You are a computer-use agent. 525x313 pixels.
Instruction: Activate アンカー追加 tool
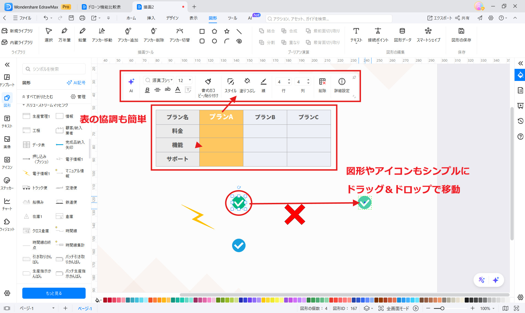[128, 35]
